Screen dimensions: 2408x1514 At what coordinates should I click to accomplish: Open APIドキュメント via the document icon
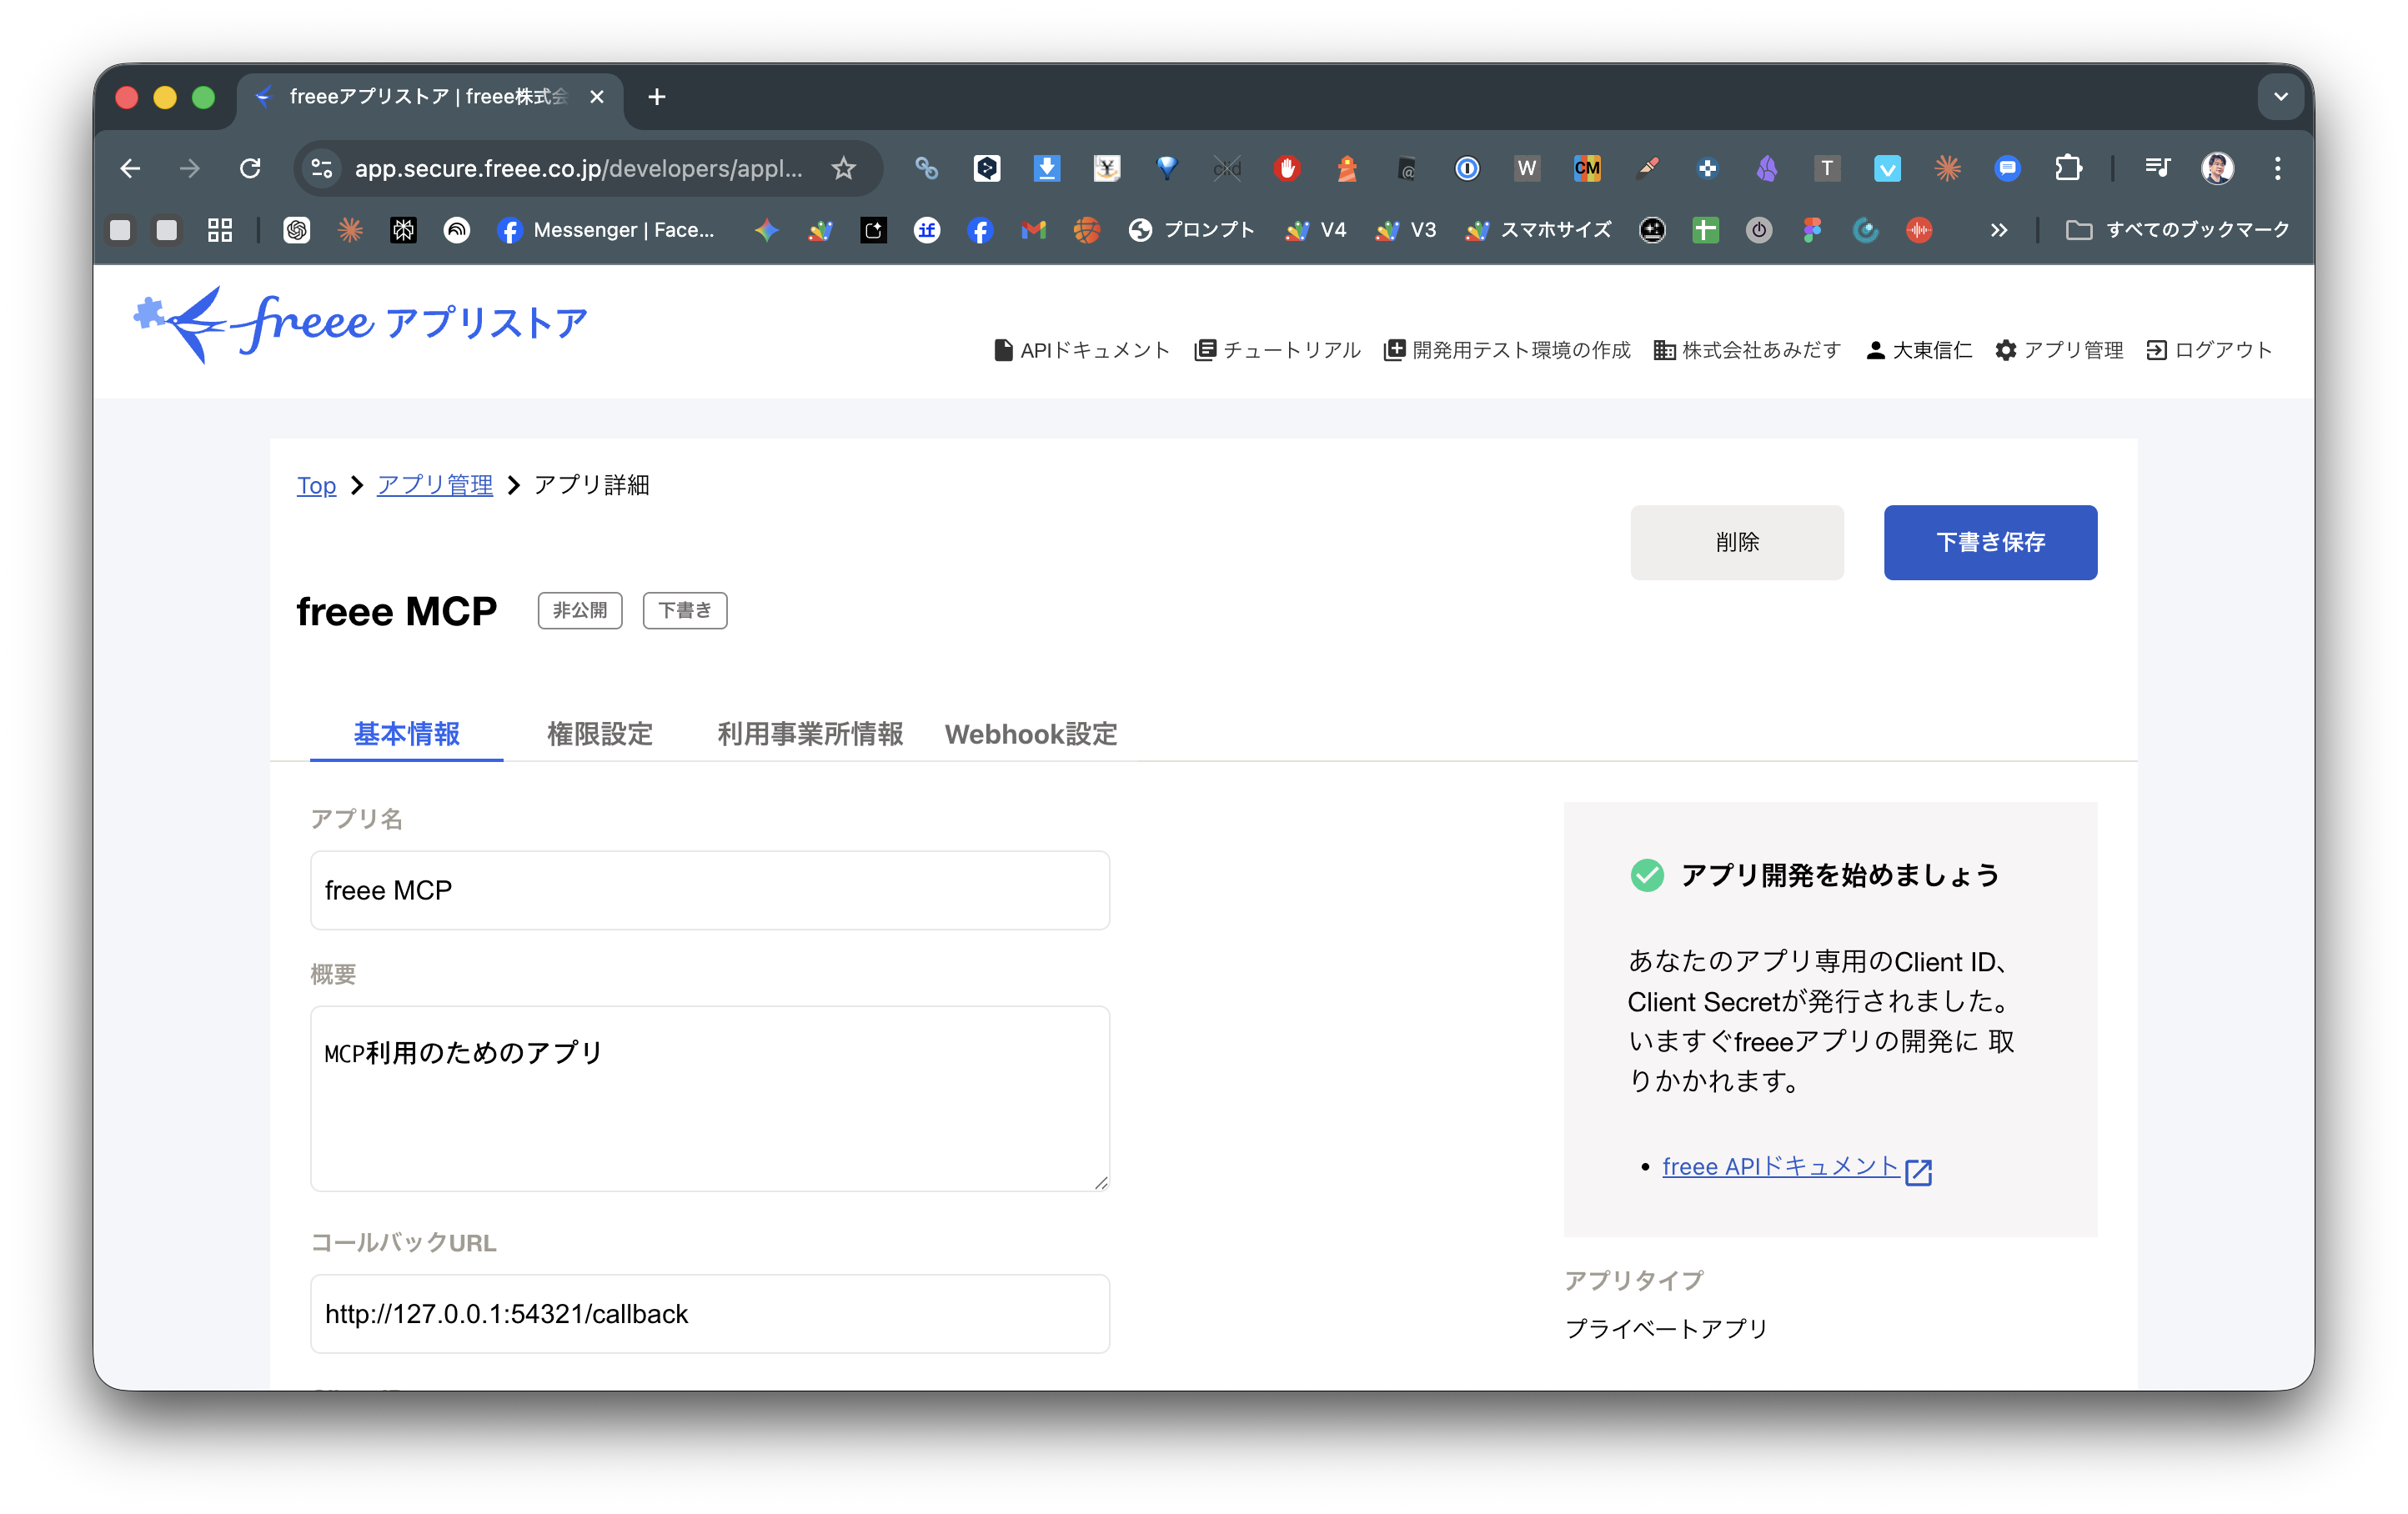[1003, 349]
